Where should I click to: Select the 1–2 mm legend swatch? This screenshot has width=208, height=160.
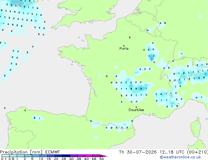pos(21,156)
